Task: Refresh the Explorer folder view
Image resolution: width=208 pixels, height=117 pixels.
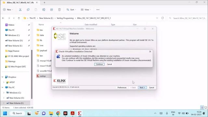Action: [x=162, y=18]
